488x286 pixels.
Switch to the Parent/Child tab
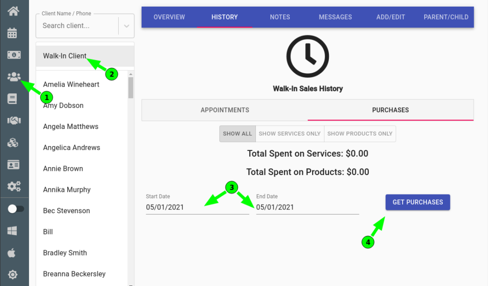(446, 17)
